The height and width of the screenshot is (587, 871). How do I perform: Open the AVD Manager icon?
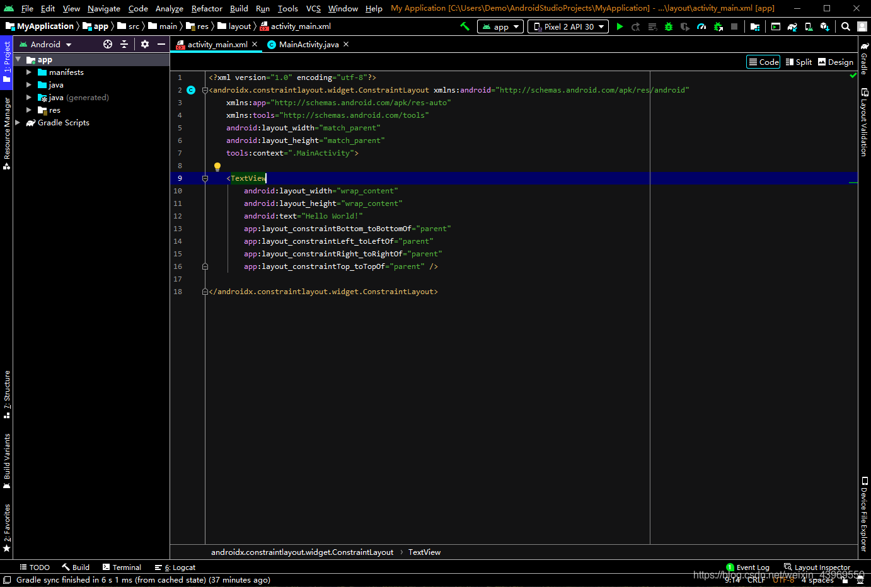[x=809, y=26]
